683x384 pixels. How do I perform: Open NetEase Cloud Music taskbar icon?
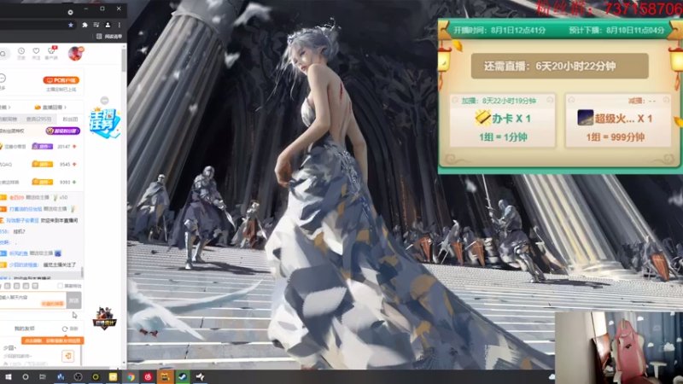coord(148,377)
